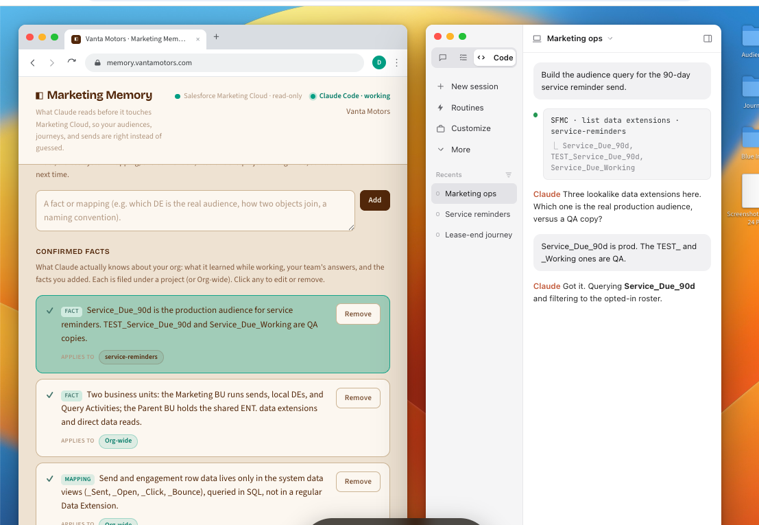Open browser three-dot menu
759x525 pixels.
(x=396, y=62)
